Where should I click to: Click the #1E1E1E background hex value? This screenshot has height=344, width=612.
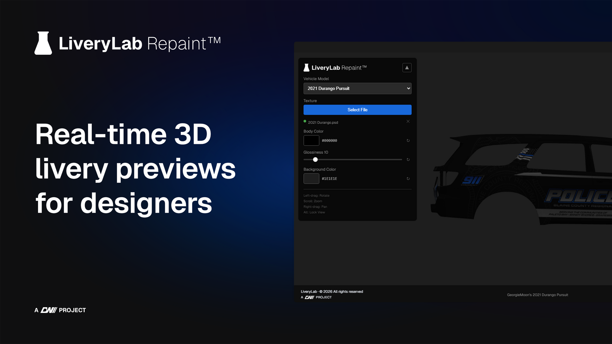[x=329, y=179]
